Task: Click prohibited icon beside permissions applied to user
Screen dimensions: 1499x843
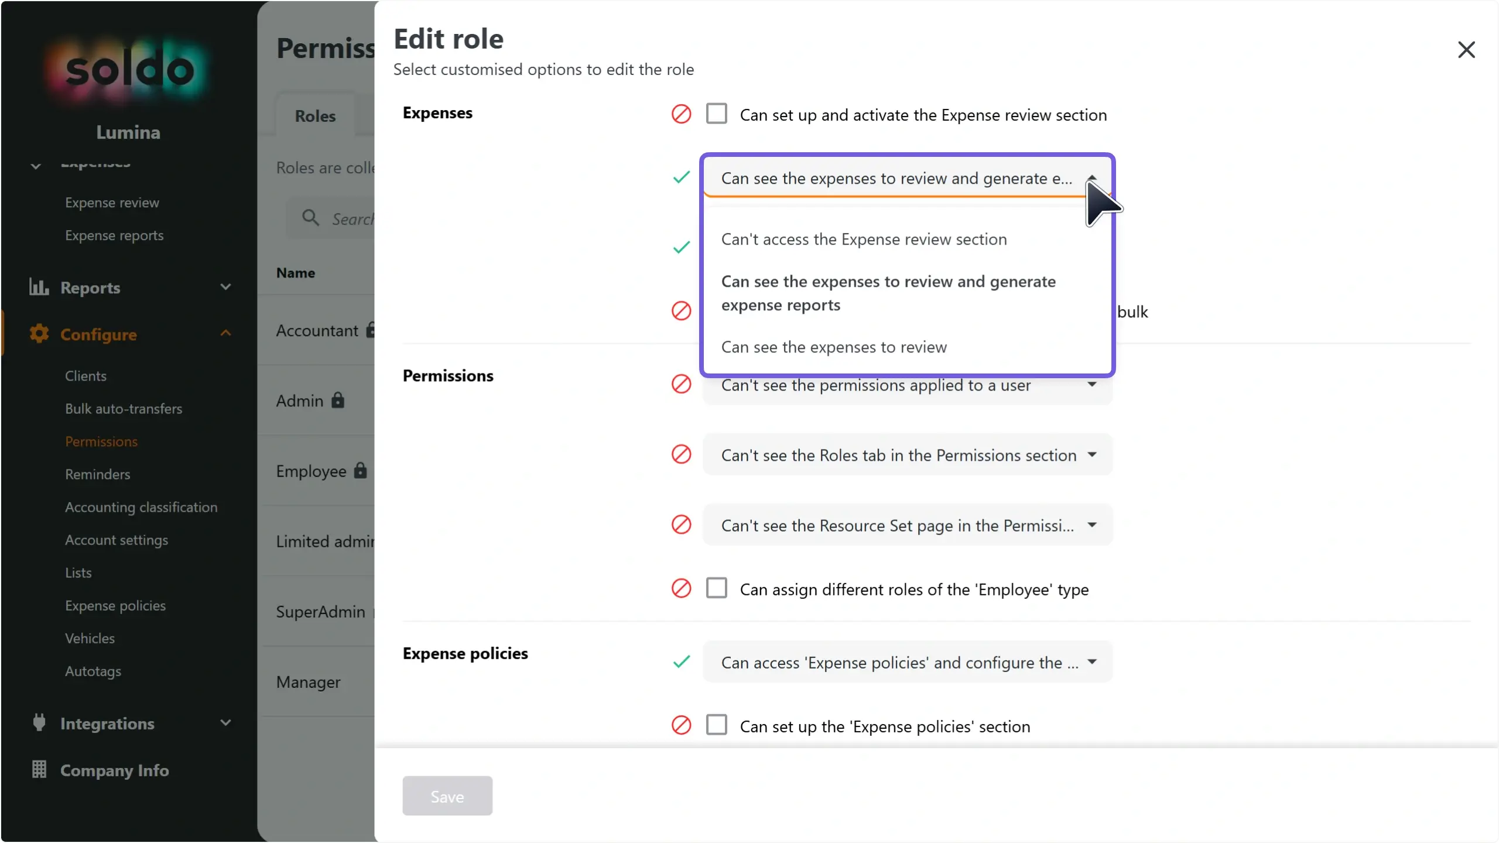Action: [681, 385]
